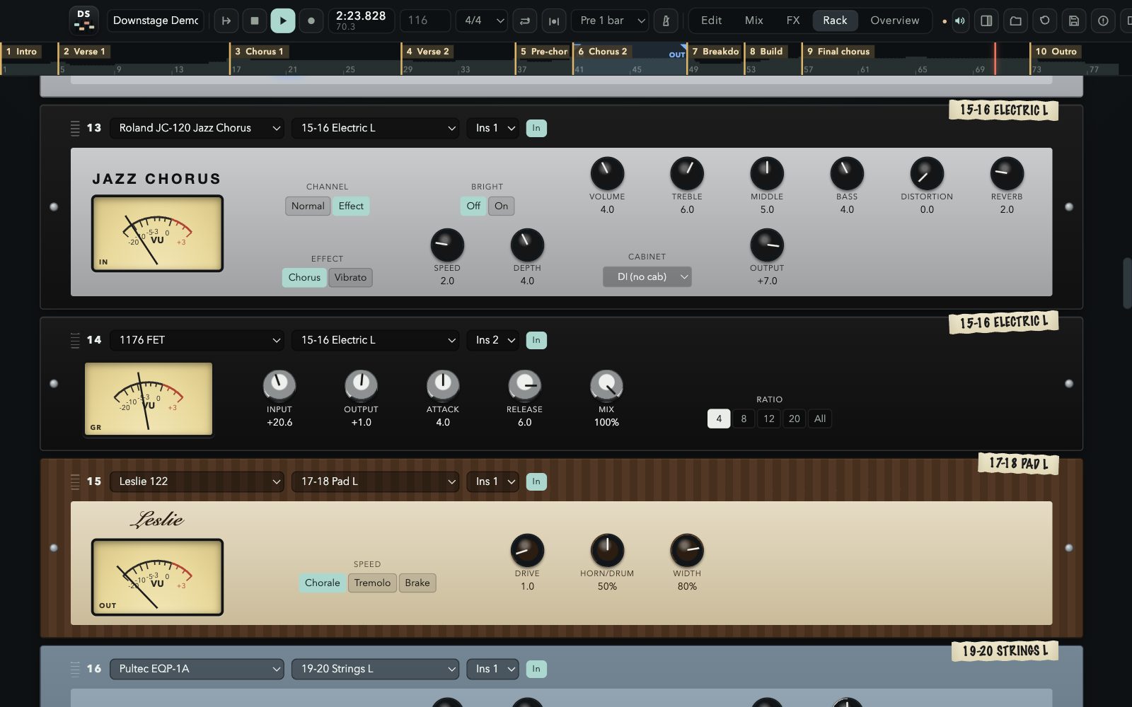
Task: Open the Pre 1 bar count-in dropdown
Action: point(610,21)
